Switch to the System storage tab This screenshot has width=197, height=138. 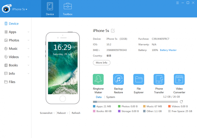click(111, 97)
